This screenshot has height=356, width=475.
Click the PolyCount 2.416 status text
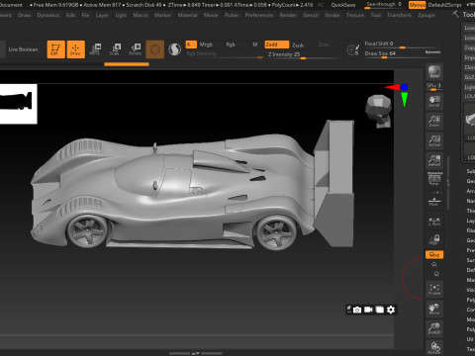coord(292,5)
